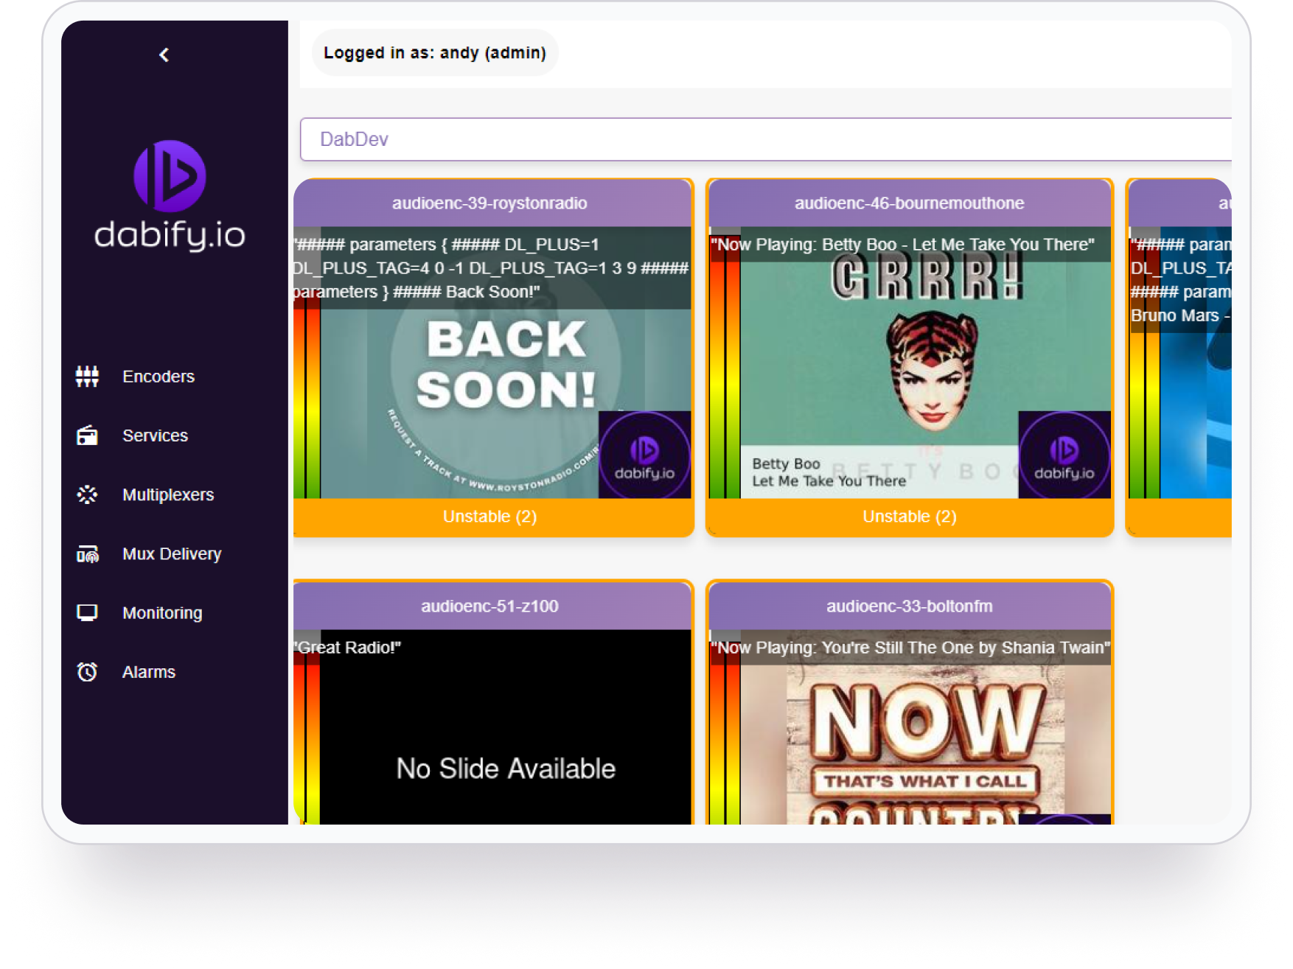Viewport: 1293px width, 969px height.
Task: Click the Logged in as andy badge
Action: (x=434, y=53)
